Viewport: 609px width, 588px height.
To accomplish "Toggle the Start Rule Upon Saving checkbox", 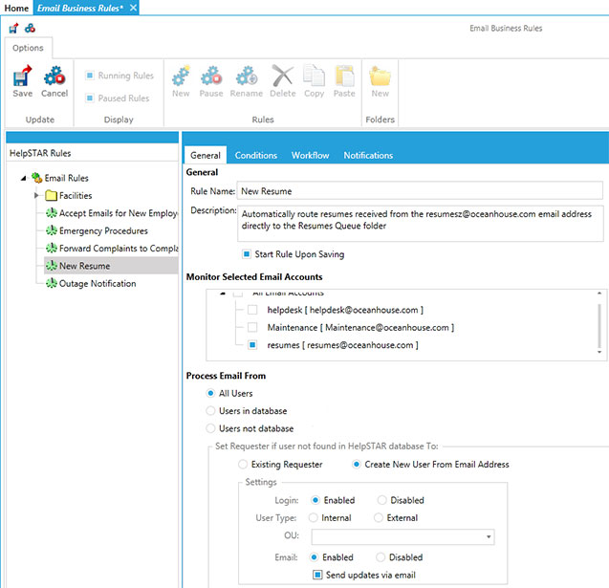I will (x=248, y=254).
